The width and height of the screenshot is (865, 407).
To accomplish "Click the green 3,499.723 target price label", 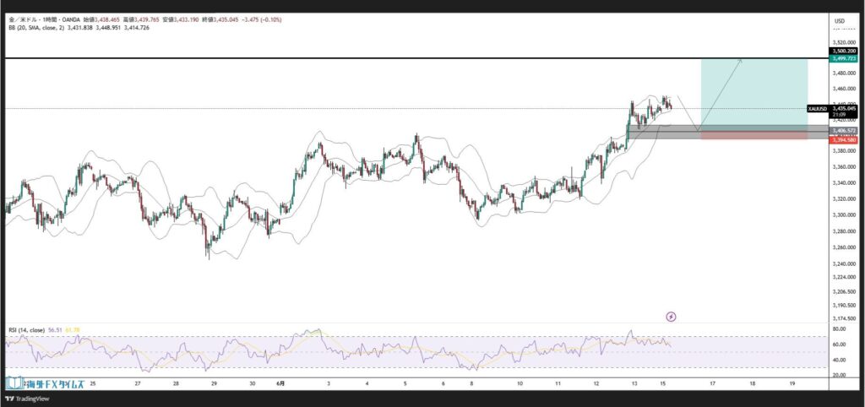I will click(x=844, y=59).
